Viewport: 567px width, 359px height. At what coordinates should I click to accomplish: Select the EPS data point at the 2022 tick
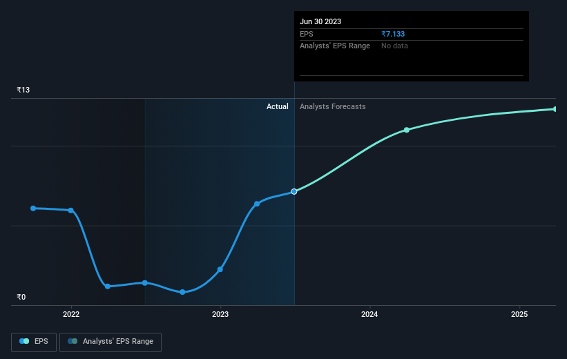[71, 211]
